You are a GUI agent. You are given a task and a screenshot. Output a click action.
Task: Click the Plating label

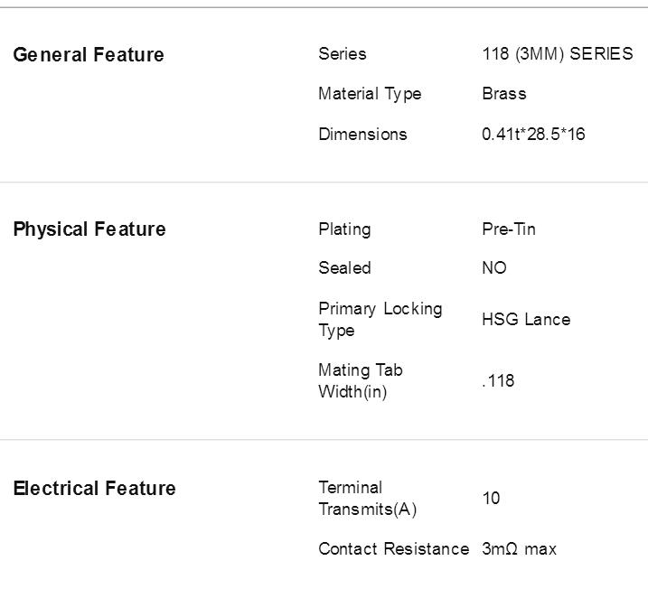click(344, 229)
